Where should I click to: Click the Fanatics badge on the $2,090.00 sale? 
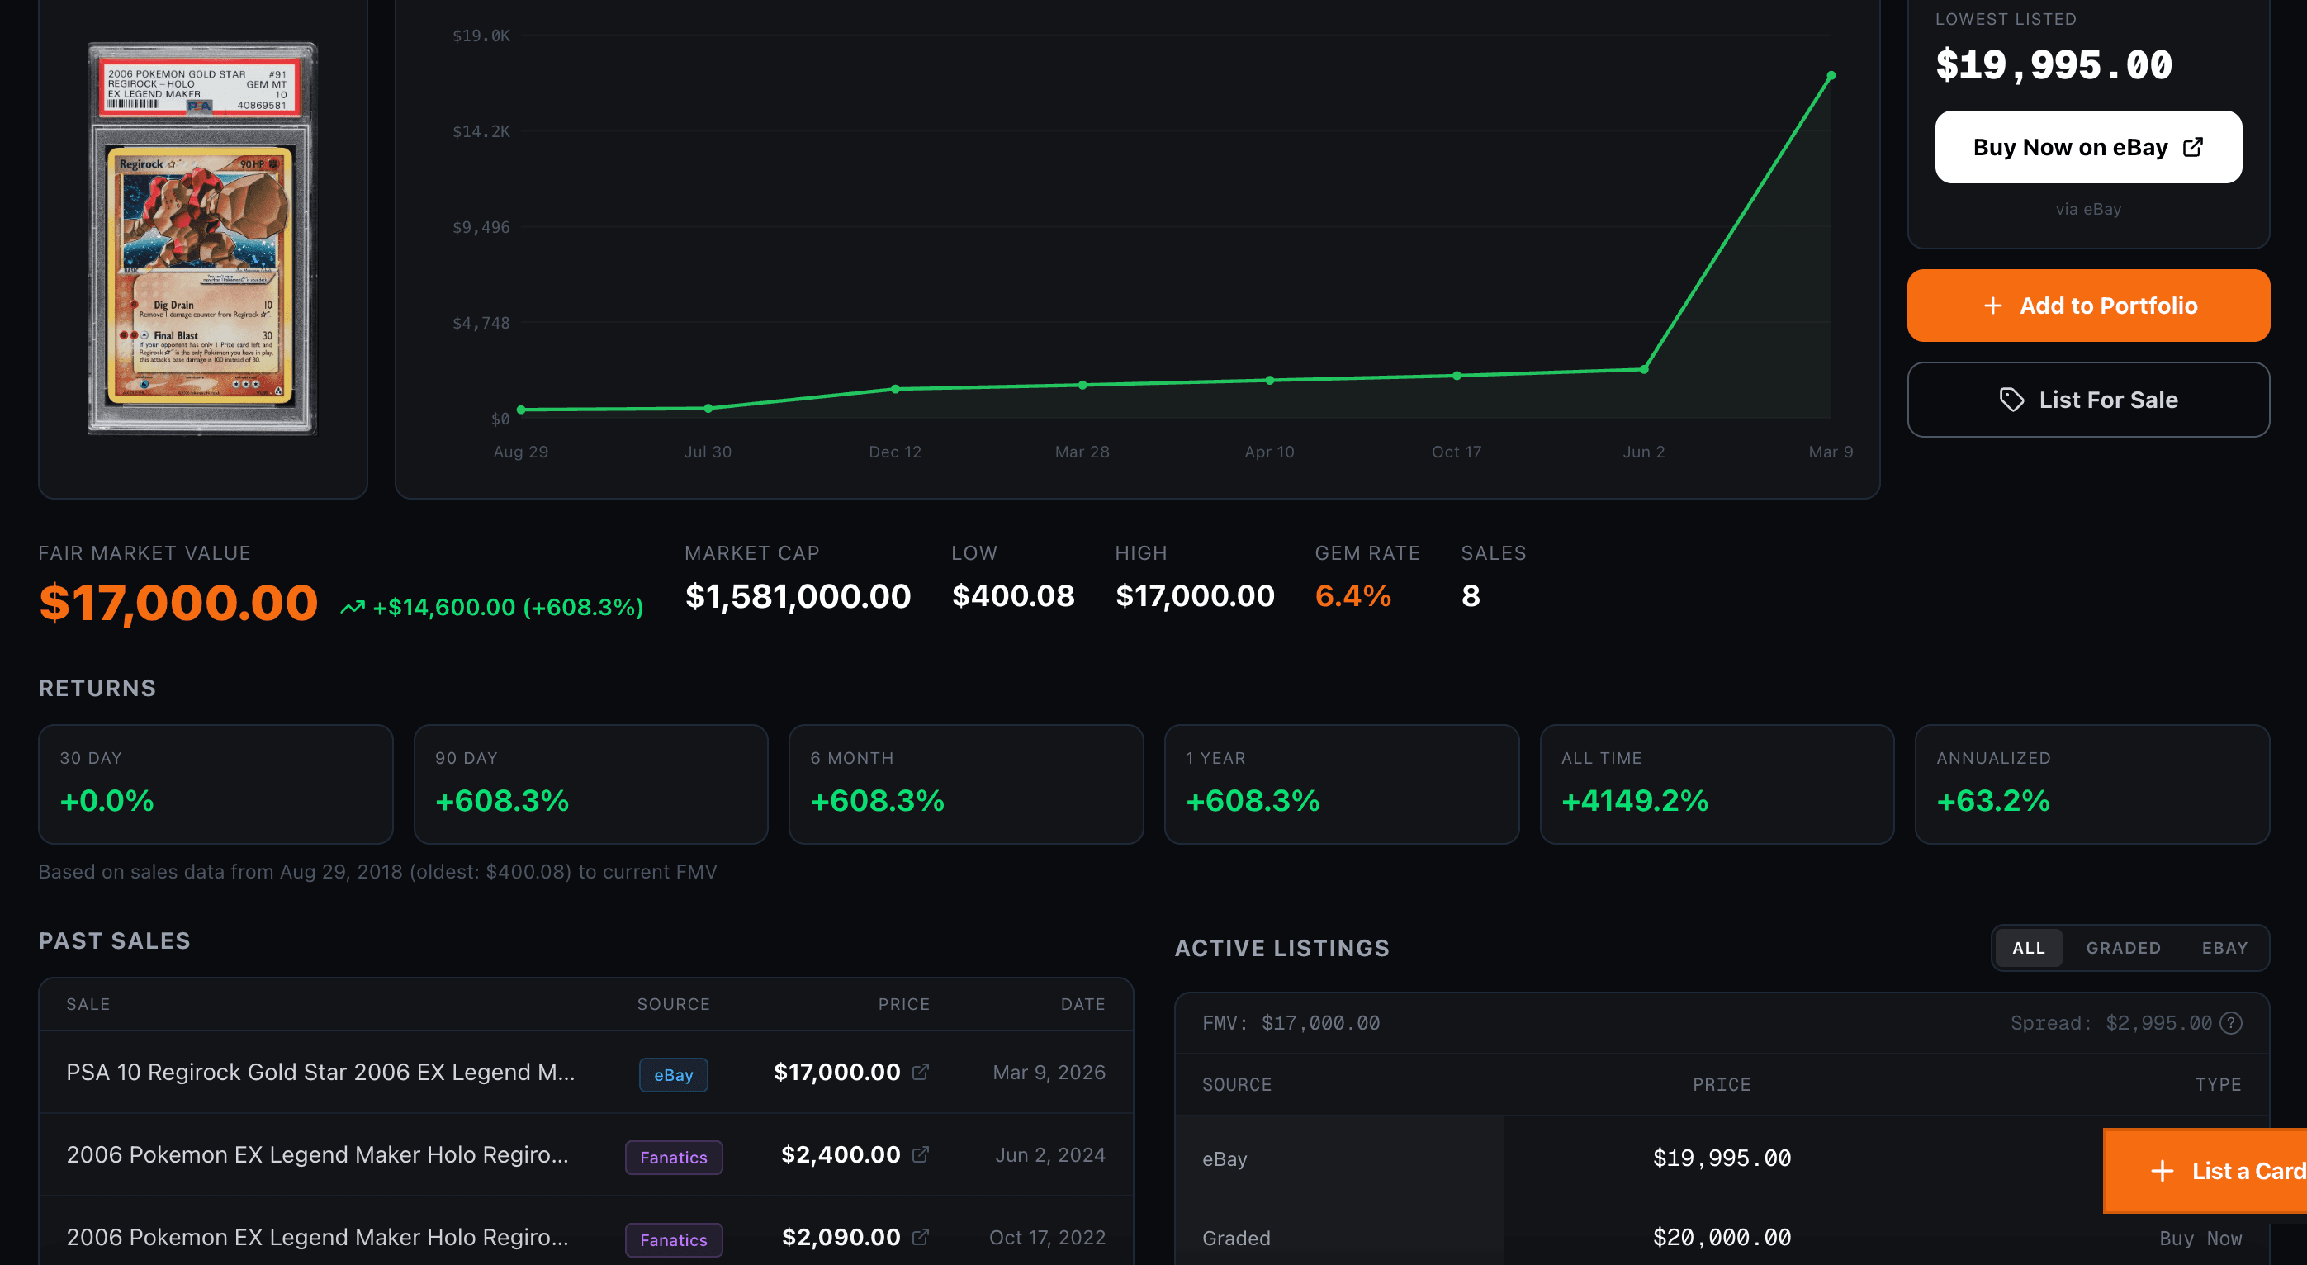(x=674, y=1239)
